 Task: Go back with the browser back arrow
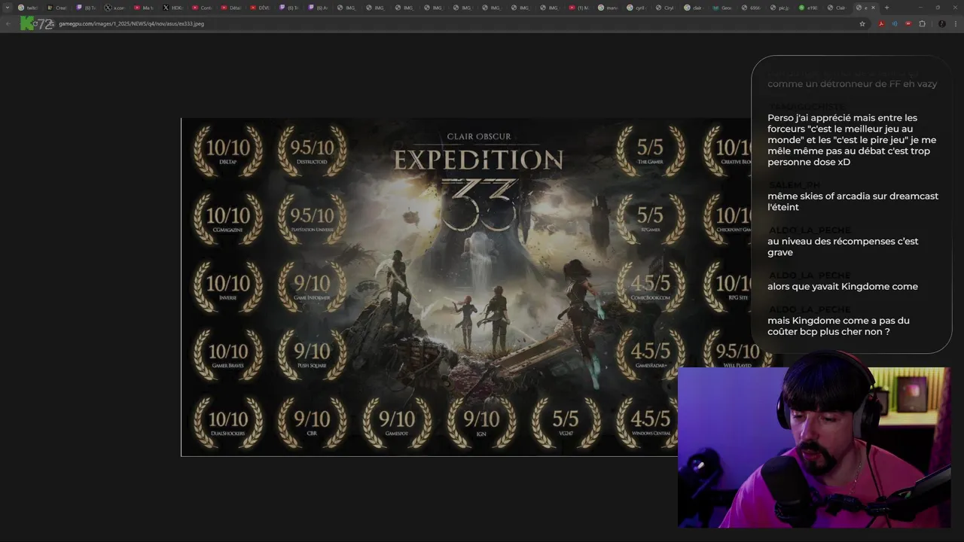tap(8, 23)
